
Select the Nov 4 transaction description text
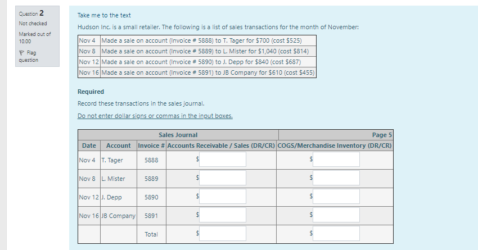tap(201, 40)
